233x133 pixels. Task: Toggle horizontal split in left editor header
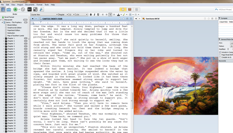coord(127,19)
